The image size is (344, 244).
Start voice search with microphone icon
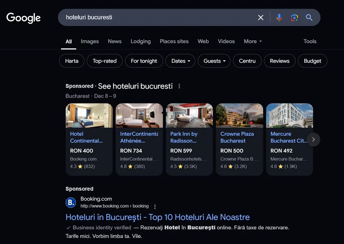point(279,17)
